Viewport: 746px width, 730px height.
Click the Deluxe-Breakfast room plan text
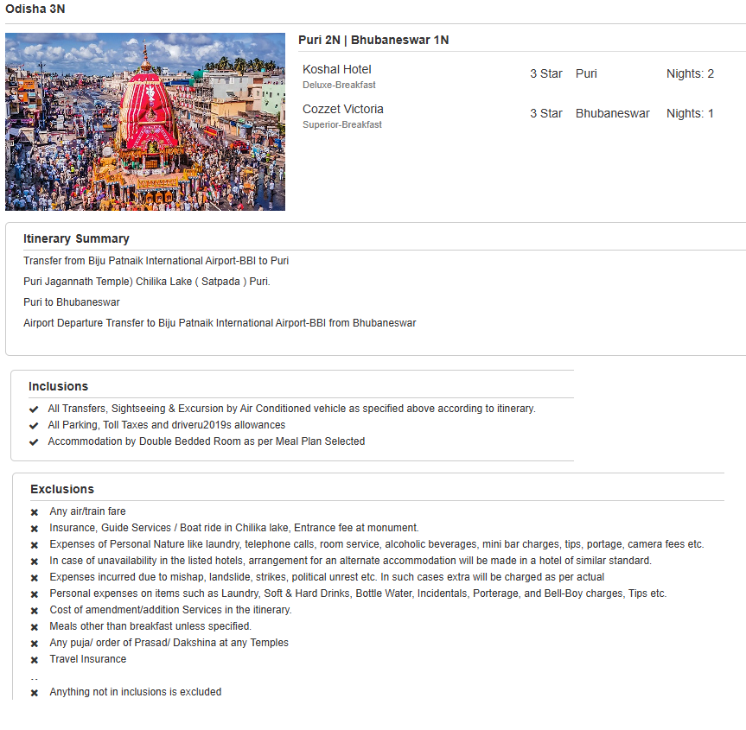(339, 85)
